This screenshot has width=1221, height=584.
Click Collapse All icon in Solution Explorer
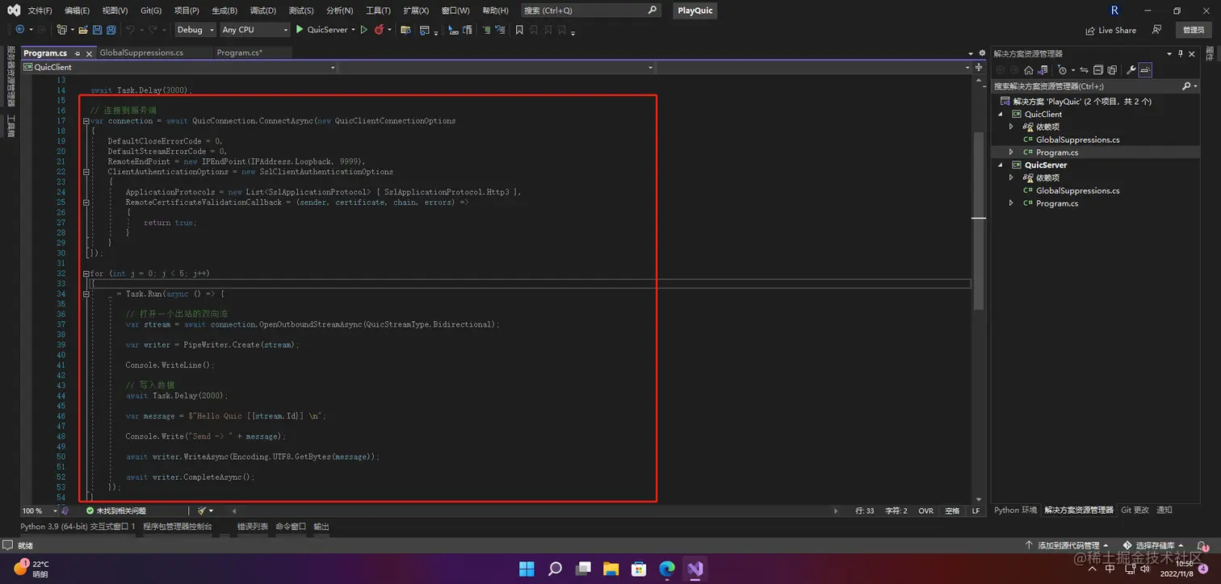(x=1098, y=70)
